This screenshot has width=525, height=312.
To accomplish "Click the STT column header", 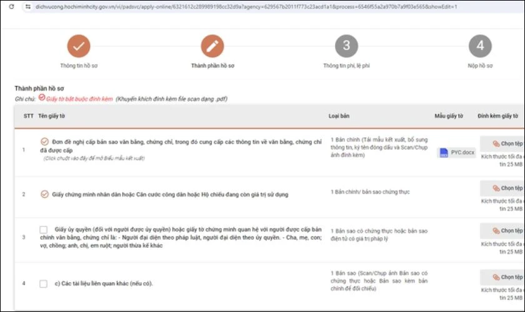I will [29, 116].
